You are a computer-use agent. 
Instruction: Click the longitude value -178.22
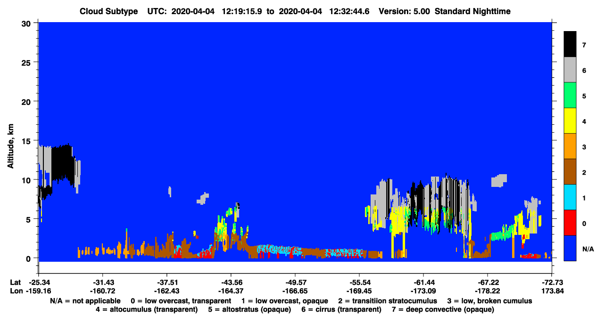point(488,291)
